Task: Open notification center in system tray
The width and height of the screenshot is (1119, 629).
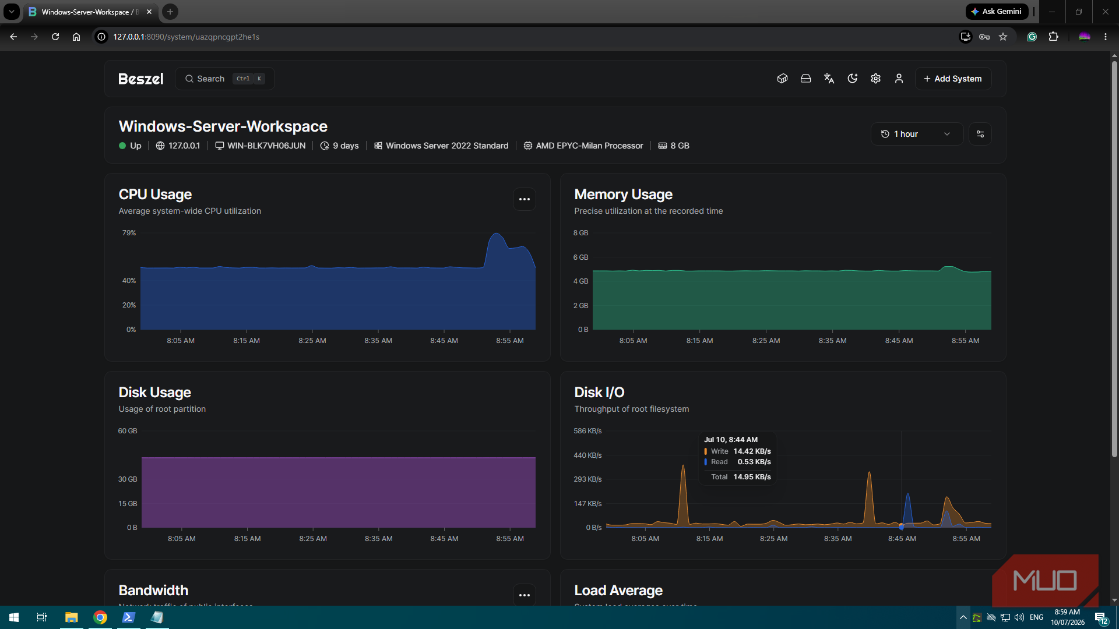Action: (1101, 617)
